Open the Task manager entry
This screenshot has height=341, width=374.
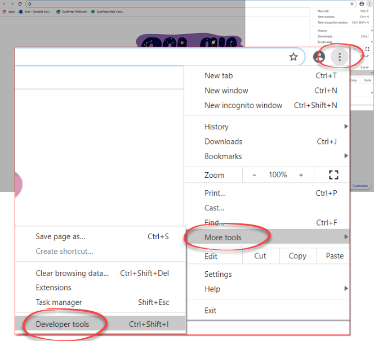pyautogui.click(x=59, y=302)
